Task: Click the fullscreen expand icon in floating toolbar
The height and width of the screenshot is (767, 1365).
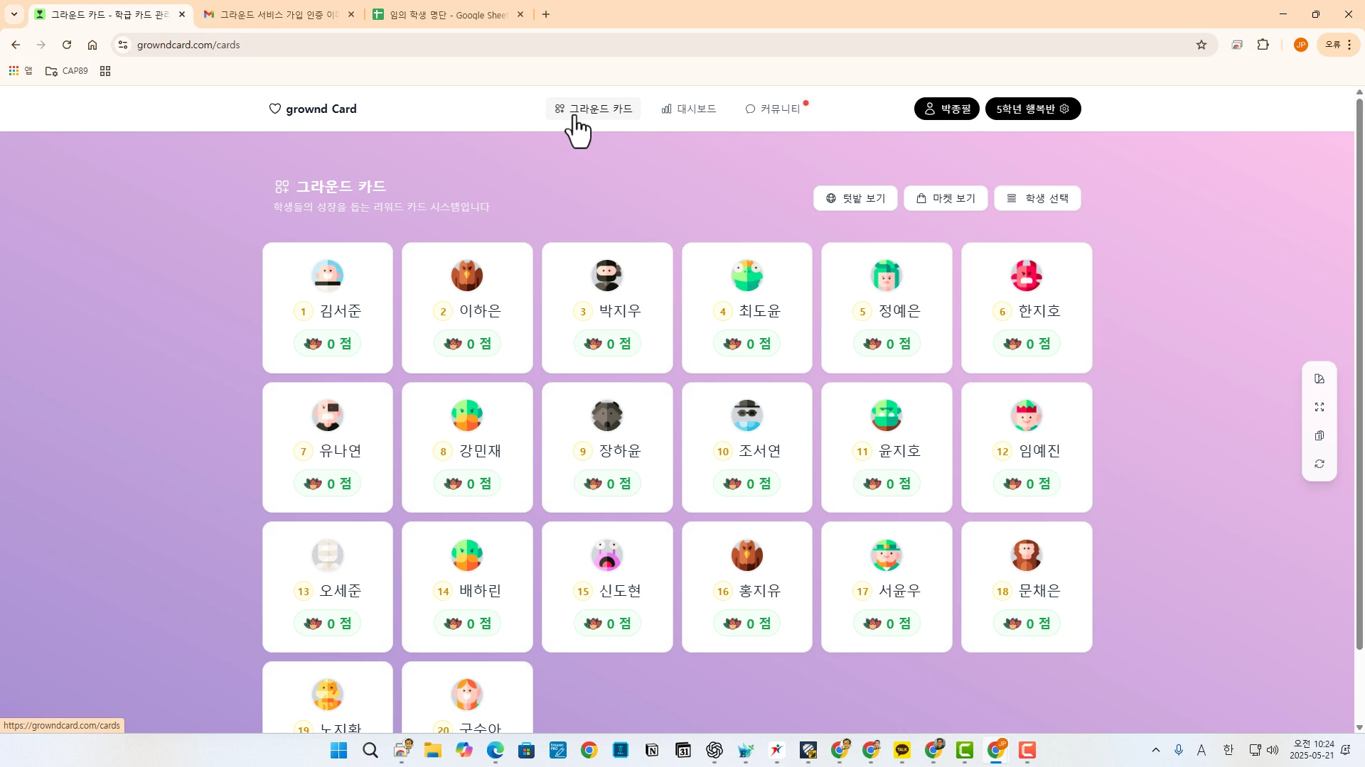Action: tap(1319, 408)
